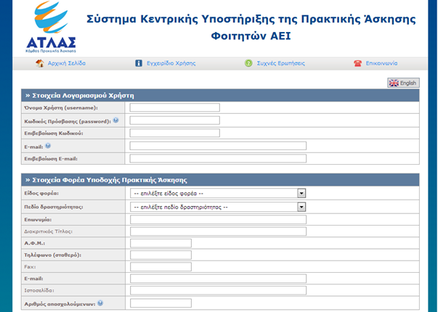Open the Συχνές Ερωτήσεις menu link
438x312 pixels.
pyautogui.click(x=280, y=63)
